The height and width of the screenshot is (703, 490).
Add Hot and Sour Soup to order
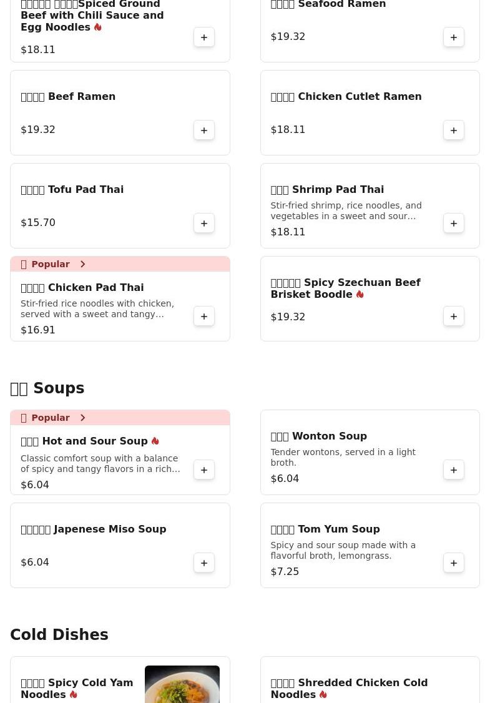[x=204, y=470]
